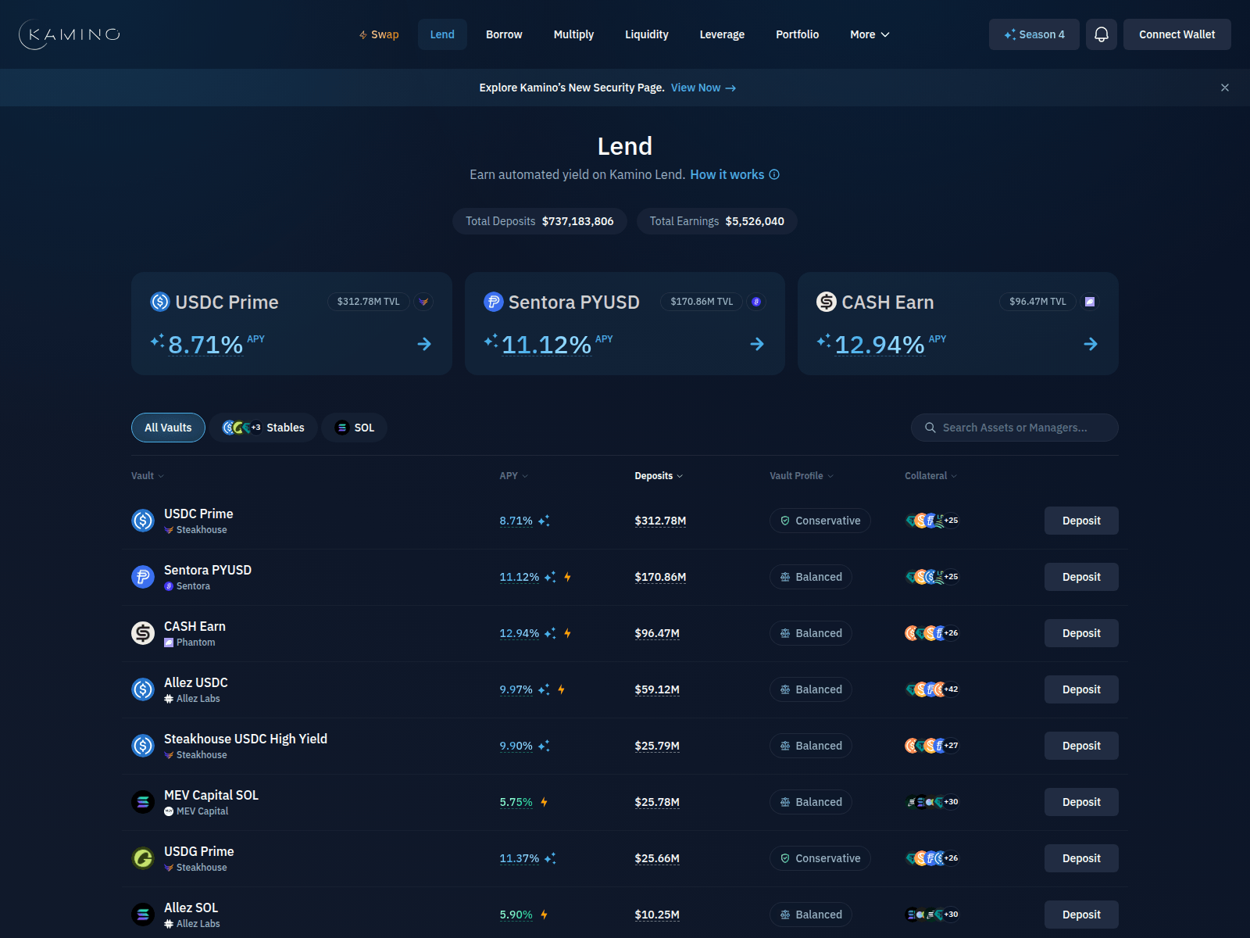Click the Conservative badge on USDC Prime row
Screen dimensions: 1250x938
coord(820,521)
